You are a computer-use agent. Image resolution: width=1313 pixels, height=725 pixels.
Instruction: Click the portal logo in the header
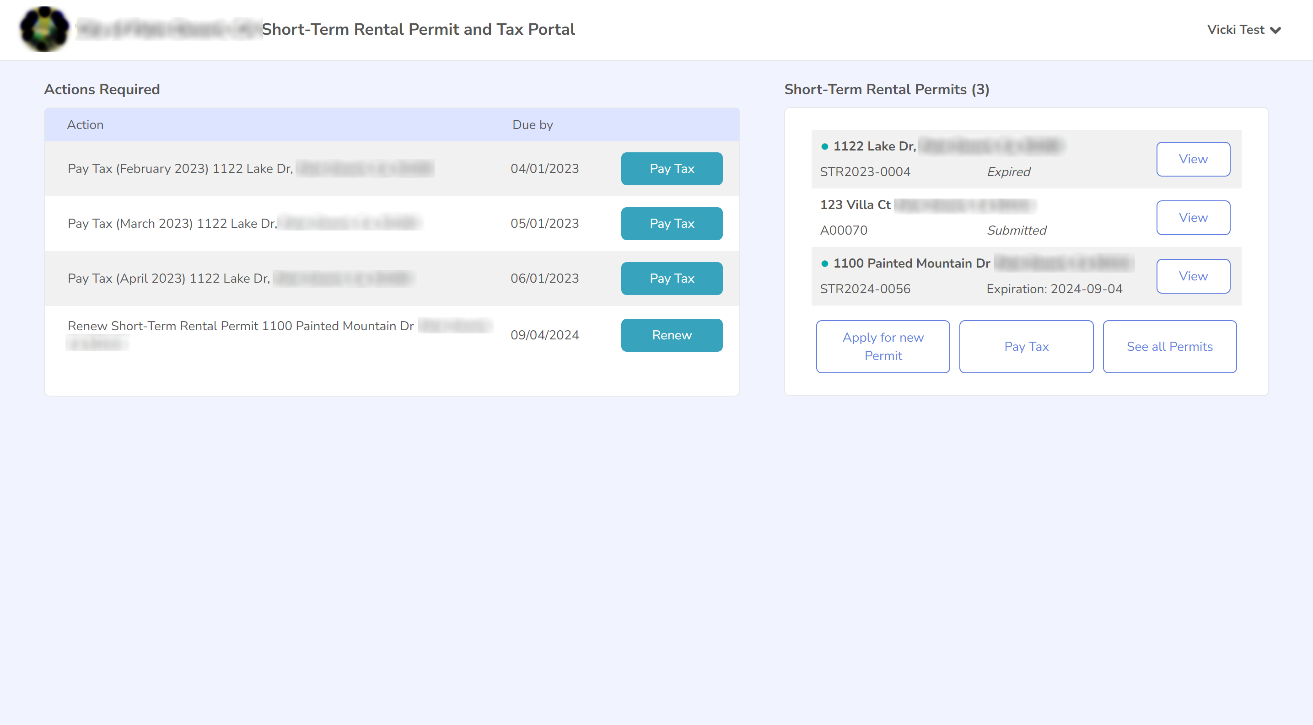44,29
